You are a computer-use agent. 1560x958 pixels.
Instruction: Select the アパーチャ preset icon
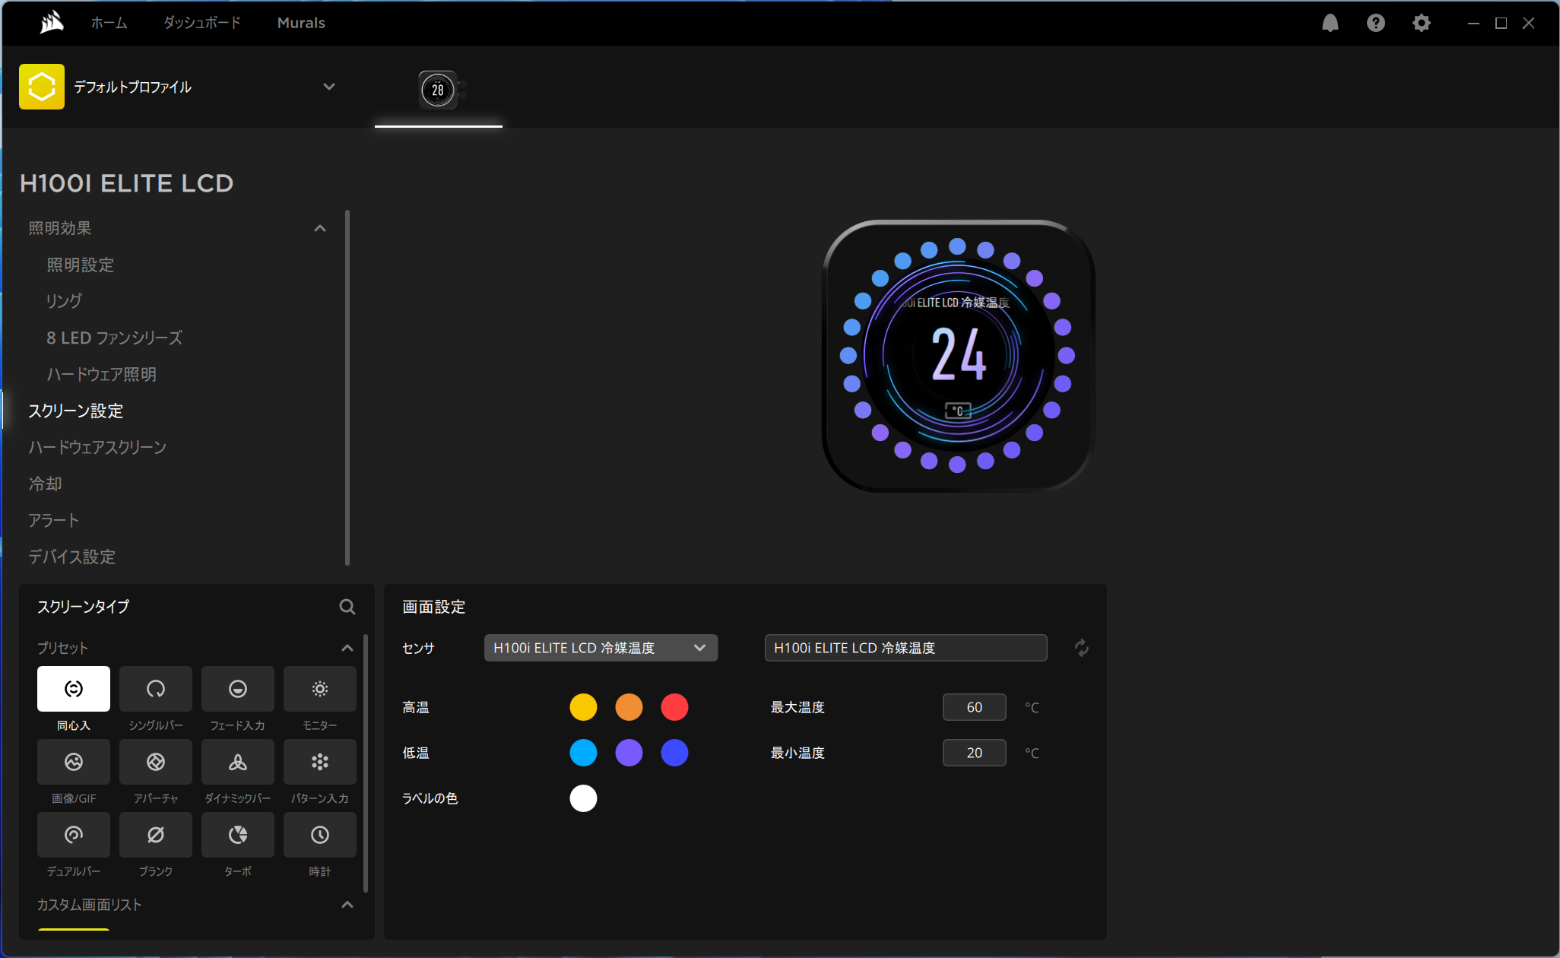(156, 762)
